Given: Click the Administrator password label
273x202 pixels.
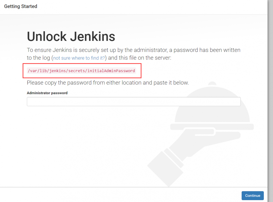Looking at the screenshot, I should (47, 93).
